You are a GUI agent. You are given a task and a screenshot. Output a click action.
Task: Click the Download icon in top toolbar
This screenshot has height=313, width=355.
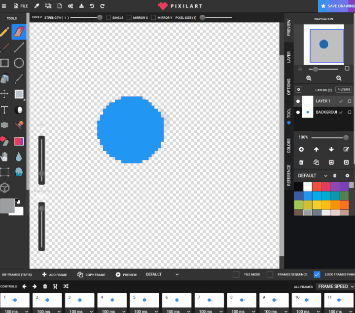[x=81, y=6]
